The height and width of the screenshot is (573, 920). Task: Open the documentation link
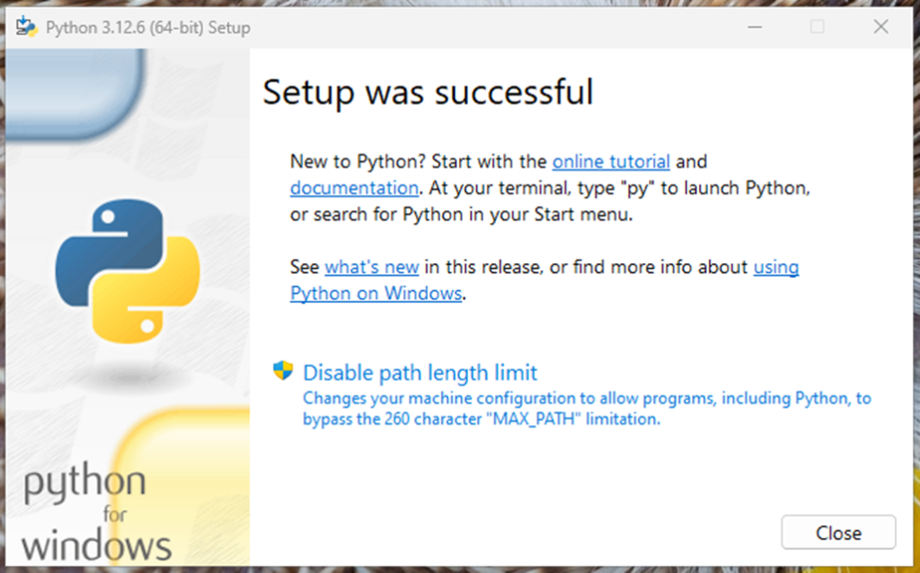click(x=354, y=188)
